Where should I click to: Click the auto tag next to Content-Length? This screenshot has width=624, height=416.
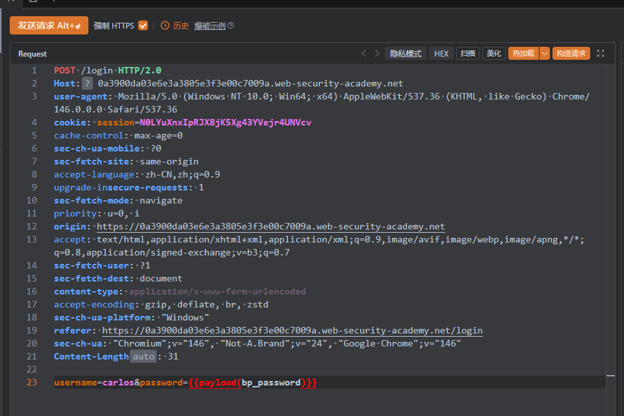click(x=144, y=356)
